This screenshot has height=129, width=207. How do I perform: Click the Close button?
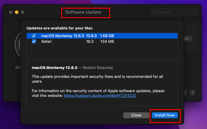tap(136, 115)
